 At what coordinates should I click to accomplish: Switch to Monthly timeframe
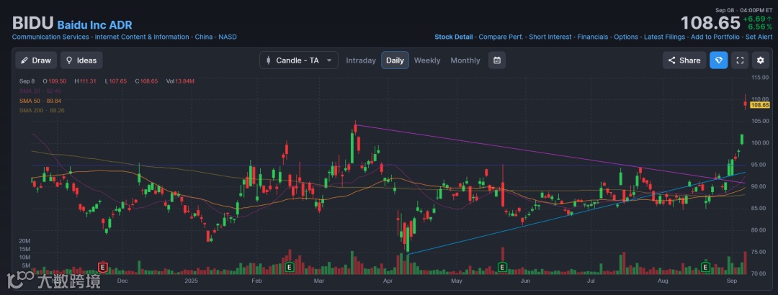click(465, 60)
